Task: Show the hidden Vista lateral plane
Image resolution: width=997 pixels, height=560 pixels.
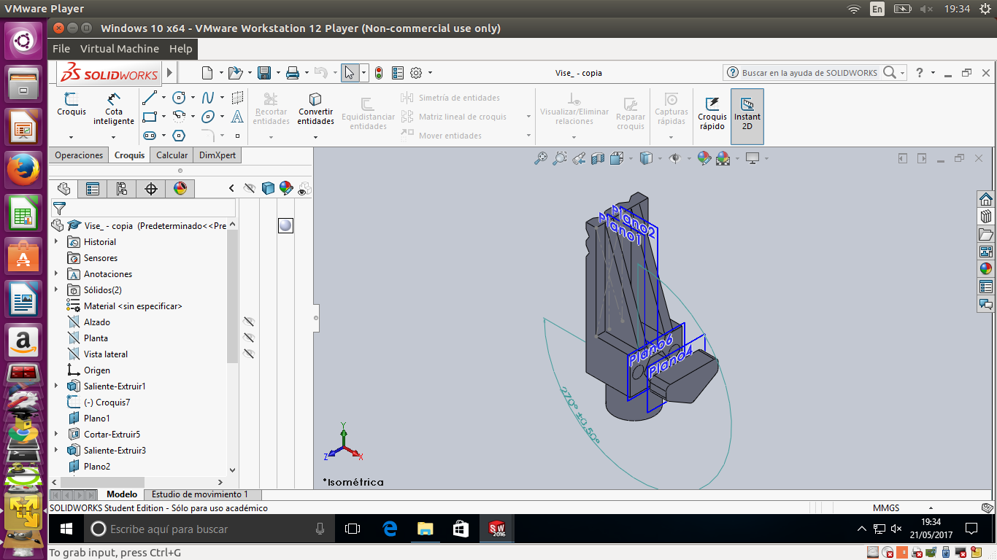Action: tap(249, 354)
